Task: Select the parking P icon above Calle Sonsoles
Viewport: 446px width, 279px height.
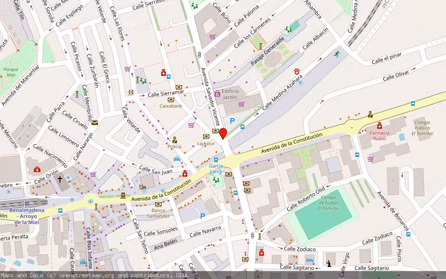Action: [x=203, y=216]
